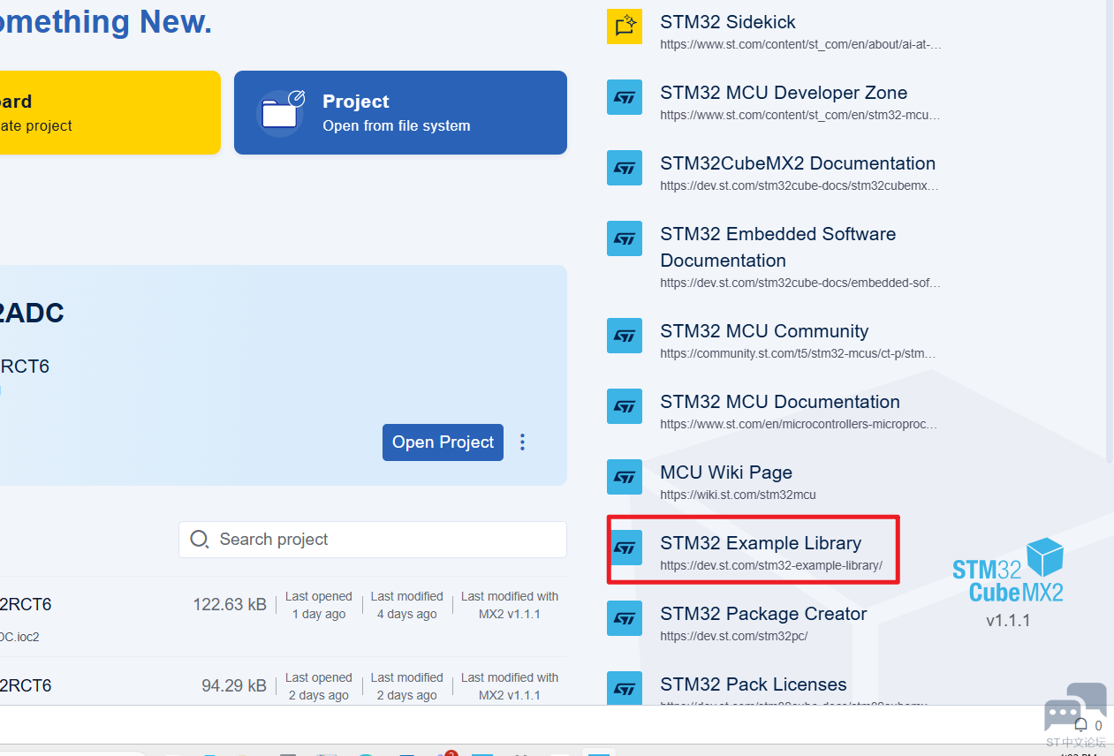The height and width of the screenshot is (756, 1114).
Task: Click the notification bell icon
Action: (1080, 725)
